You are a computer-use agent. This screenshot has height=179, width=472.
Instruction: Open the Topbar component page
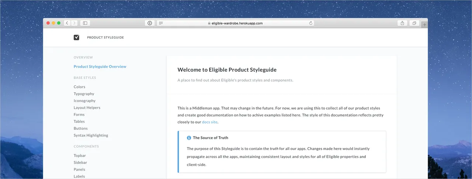[80, 155]
